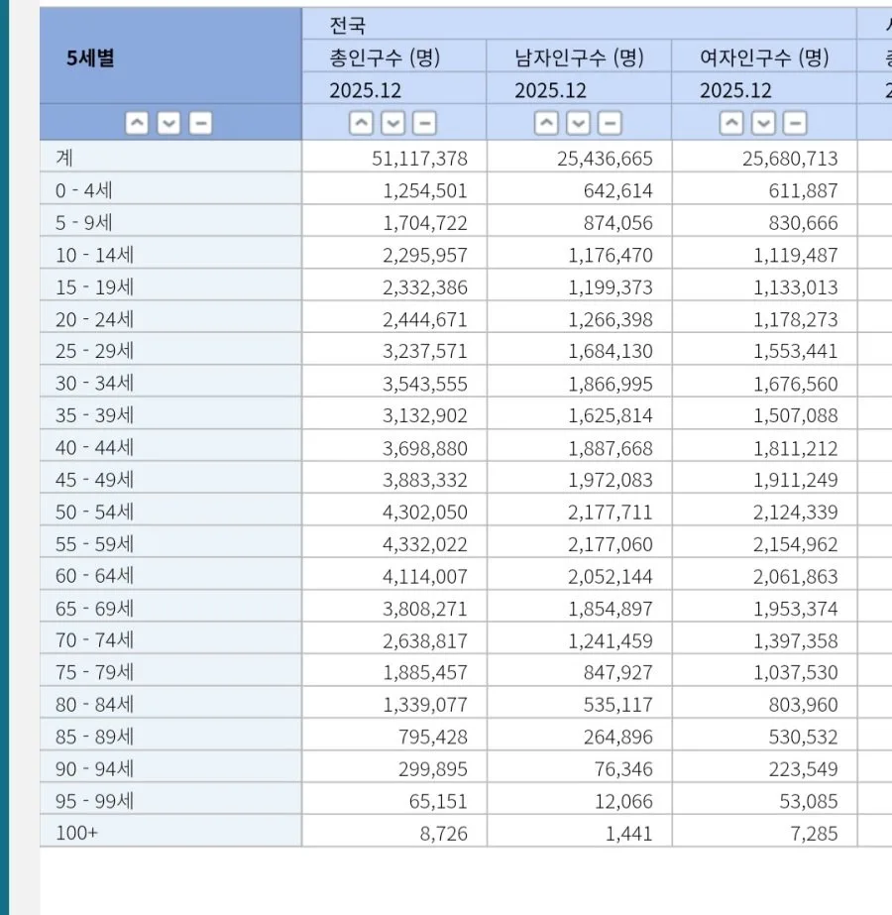Select the 85 - 89세 row label
Viewport: 892px width, 915px height.
[170, 735]
